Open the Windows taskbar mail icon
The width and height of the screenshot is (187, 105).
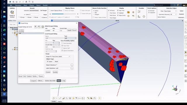click(x=4, y=16)
